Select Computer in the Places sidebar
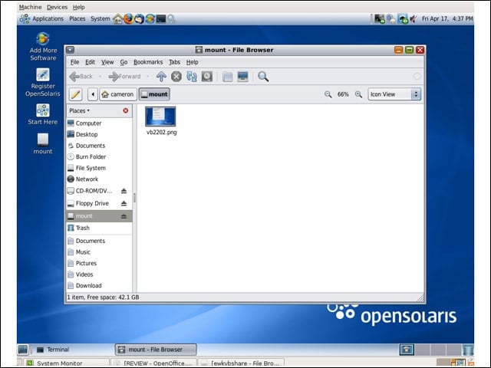The width and height of the screenshot is (491, 368). tap(99, 123)
